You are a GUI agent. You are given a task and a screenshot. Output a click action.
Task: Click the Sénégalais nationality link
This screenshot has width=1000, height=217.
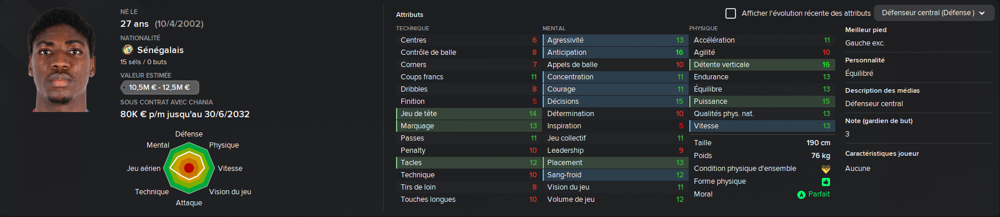(160, 50)
